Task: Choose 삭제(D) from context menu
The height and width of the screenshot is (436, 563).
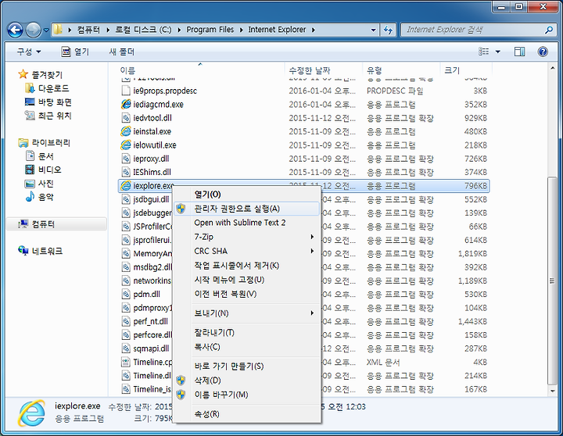Action: pos(246,380)
